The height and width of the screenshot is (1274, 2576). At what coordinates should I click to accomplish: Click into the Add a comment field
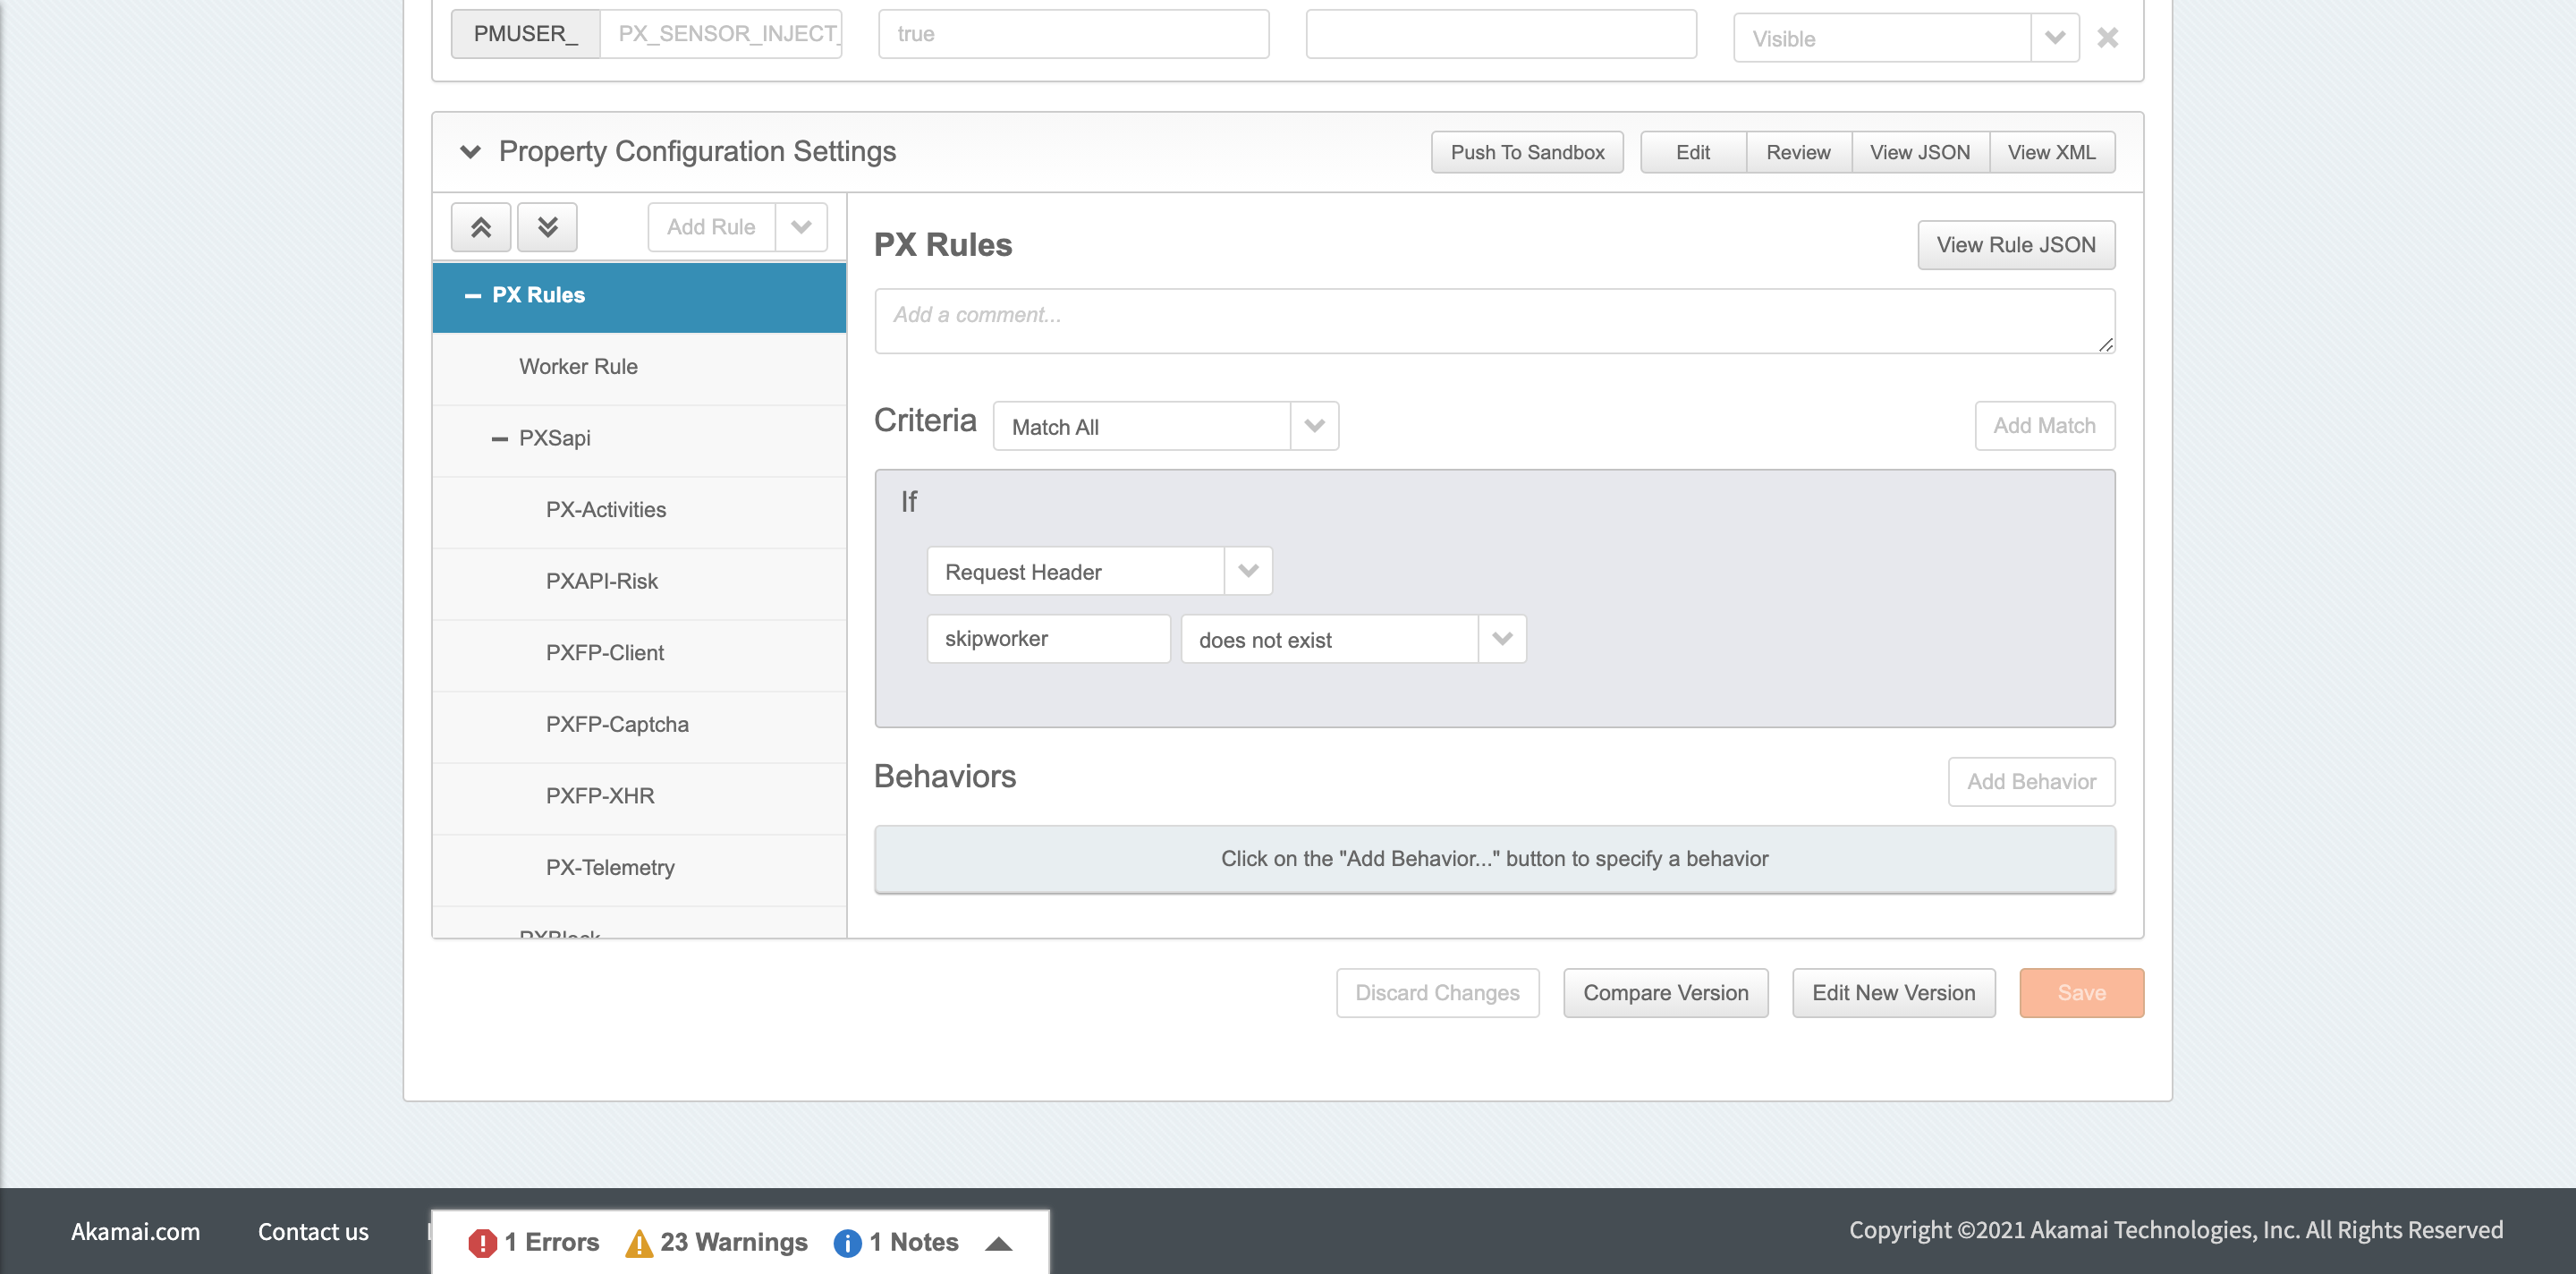tap(1494, 321)
